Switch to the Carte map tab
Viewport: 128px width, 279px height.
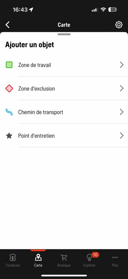(x=38, y=260)
